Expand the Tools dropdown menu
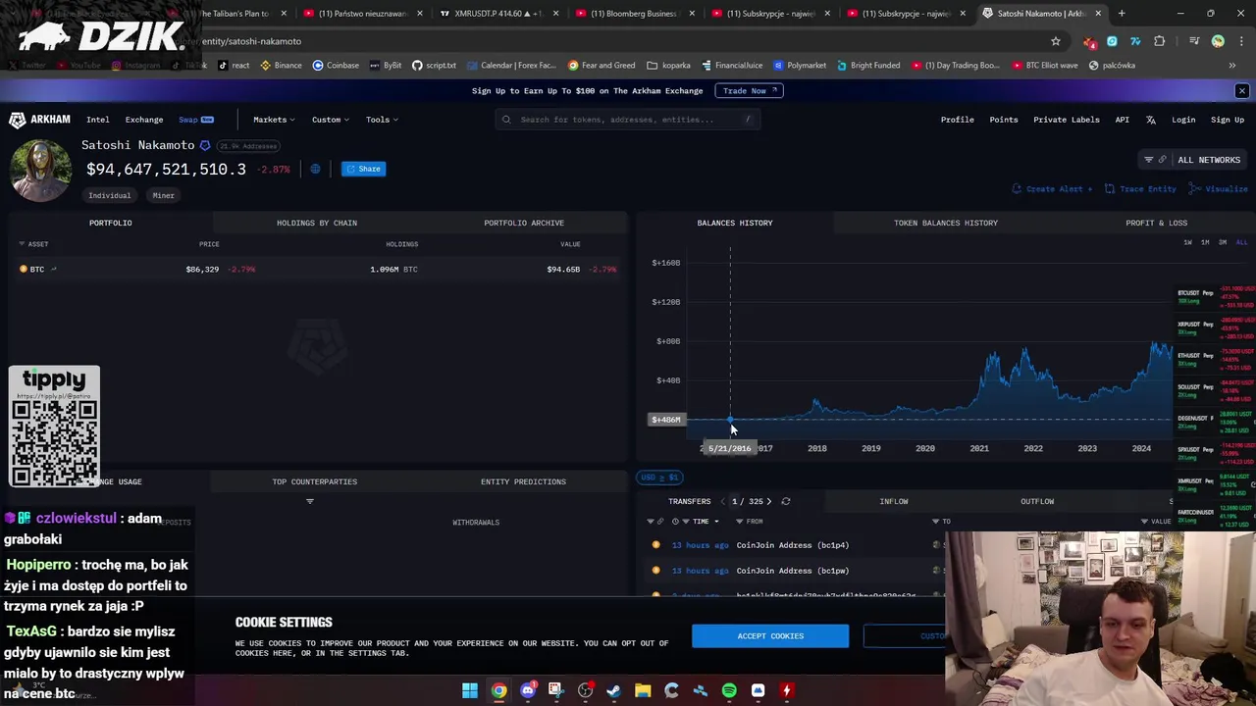The height and width of the screenshot is (706, 1256). click(x=381, y=120)
